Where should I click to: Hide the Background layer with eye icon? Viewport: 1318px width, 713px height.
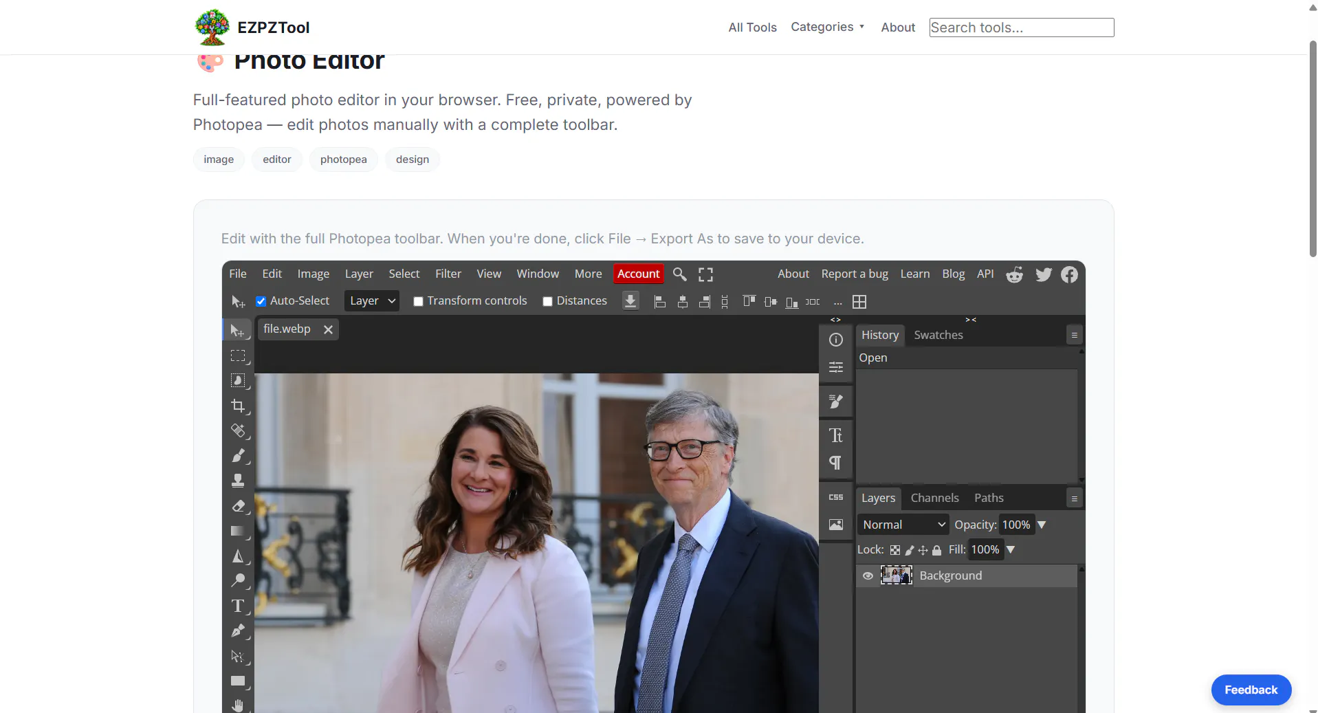tap(868, 576)
